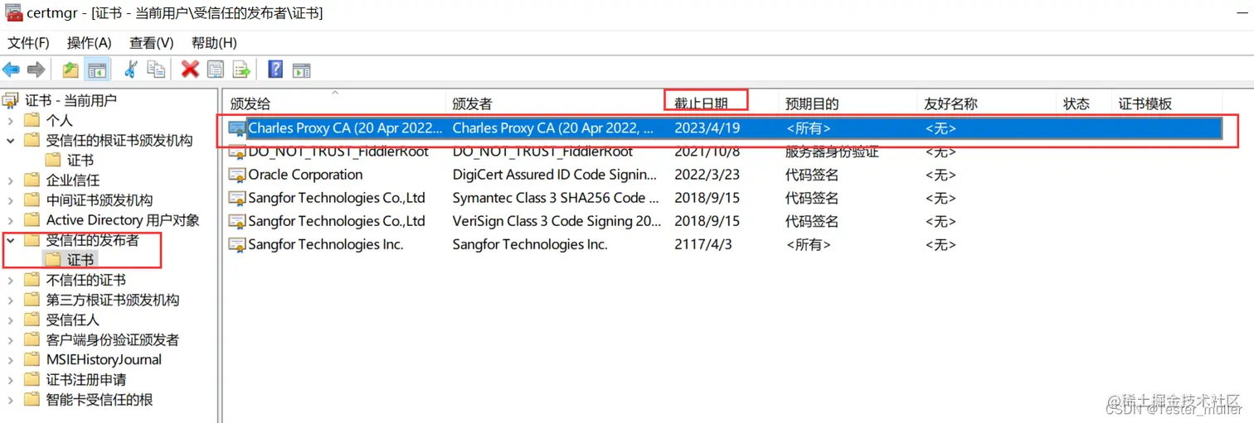
Task: Click the 服务器身份验证 purpose cell
Action: pyautogui.click(x=832, y=151)
